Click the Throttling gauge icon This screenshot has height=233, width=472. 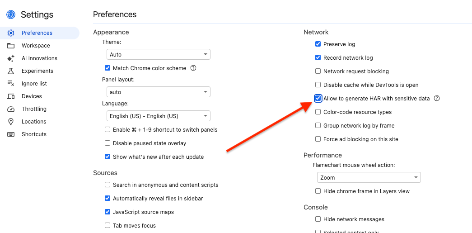(11, 109)
